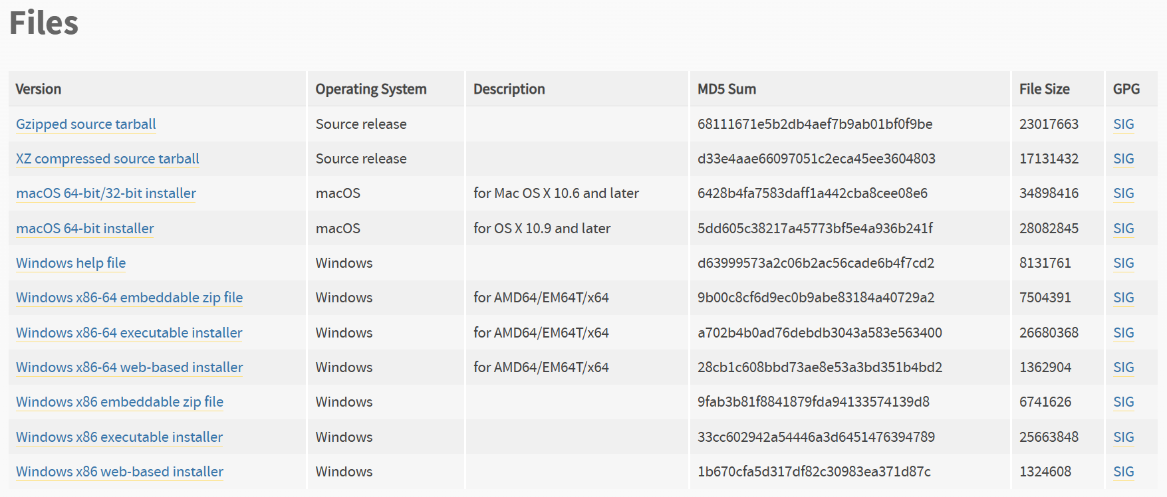Click the MD5 Sum column header

click(x=726, y=89)
